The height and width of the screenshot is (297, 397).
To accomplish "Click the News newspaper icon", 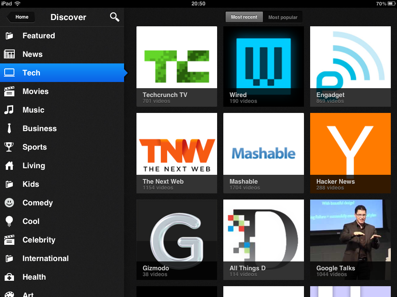I will [9, 54].
